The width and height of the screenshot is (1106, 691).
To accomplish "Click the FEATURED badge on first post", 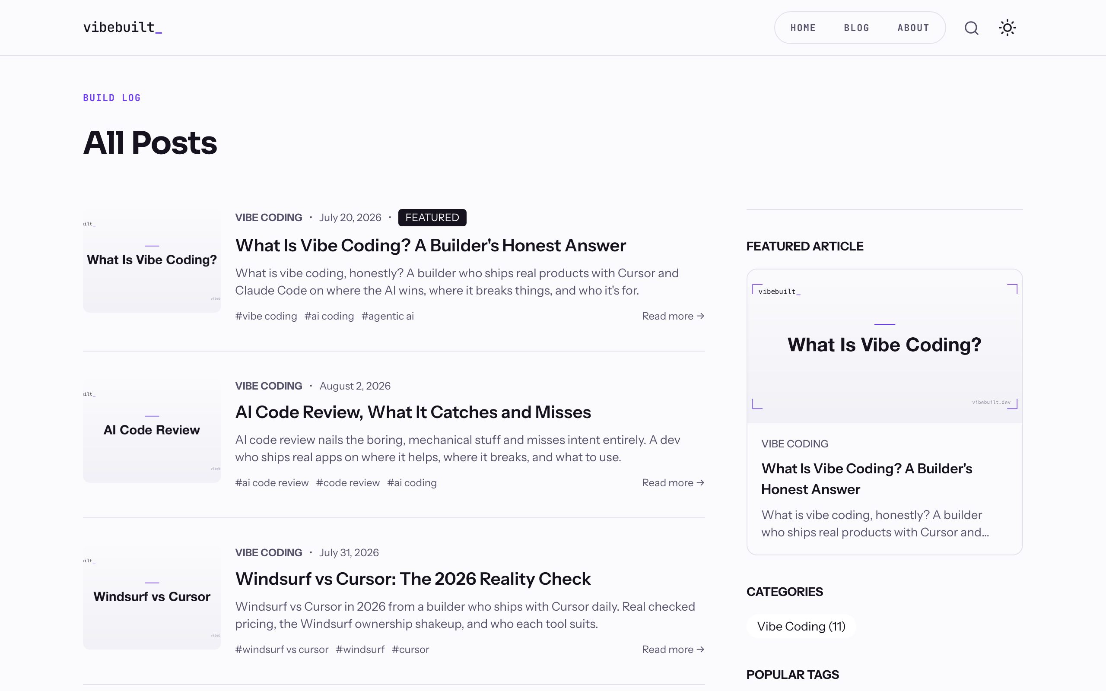I will point(432,218).
